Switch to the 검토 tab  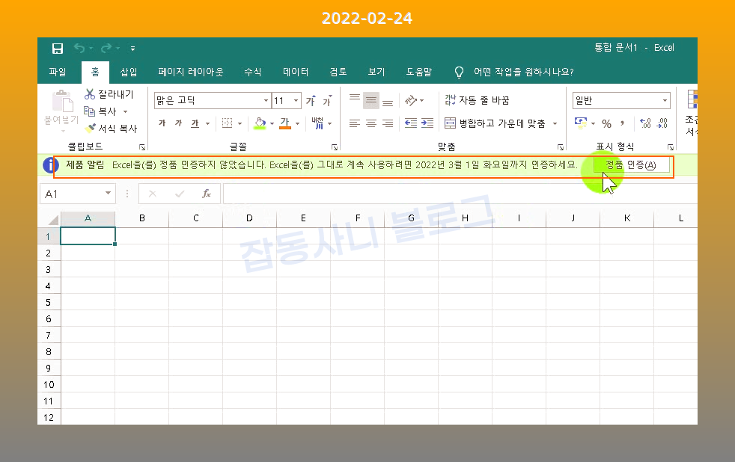pos(338,72)
